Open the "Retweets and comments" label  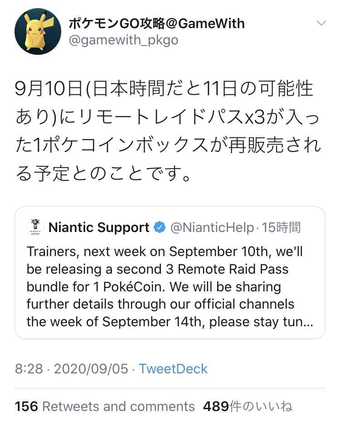click(x=118, y=406)
